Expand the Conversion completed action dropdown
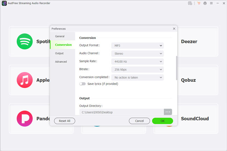227x151 pixels. point(137,77)
